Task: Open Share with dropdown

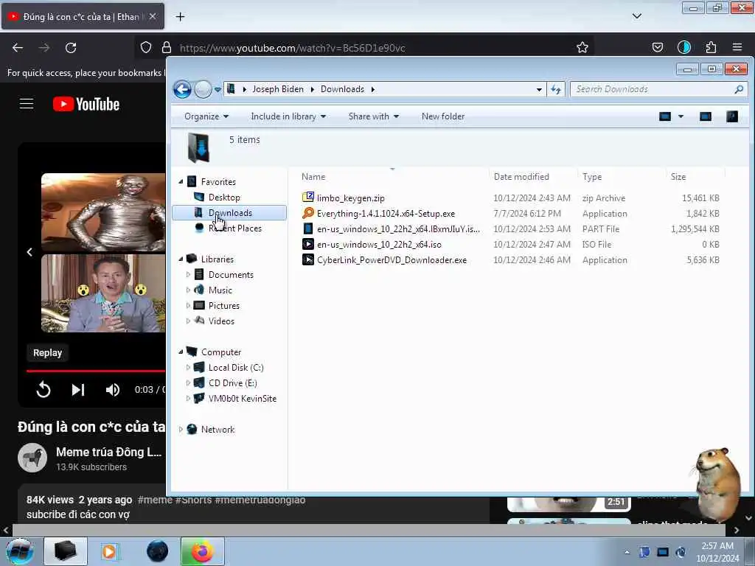Action: tap(373, 116)
